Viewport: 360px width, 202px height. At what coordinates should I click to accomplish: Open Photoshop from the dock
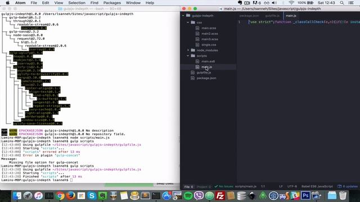[305, 196]
